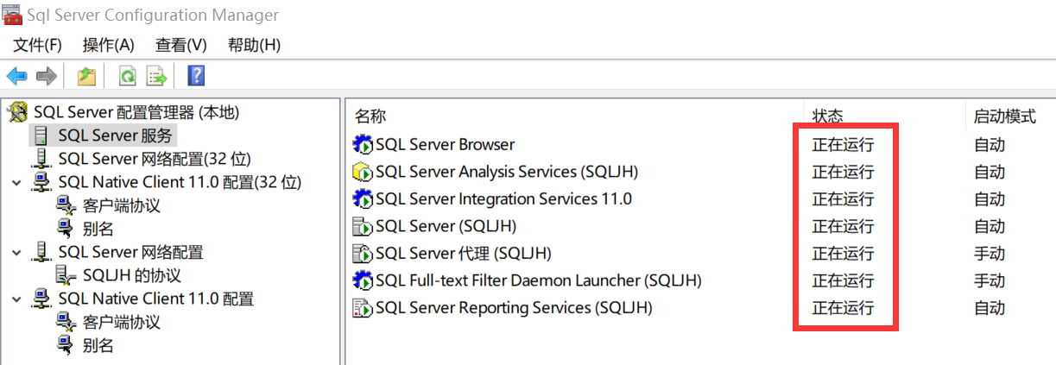Select SQL Server Analysis Services (SQLJH) name
Screen dimensions: 1056x365
click(x=507, y=172)
